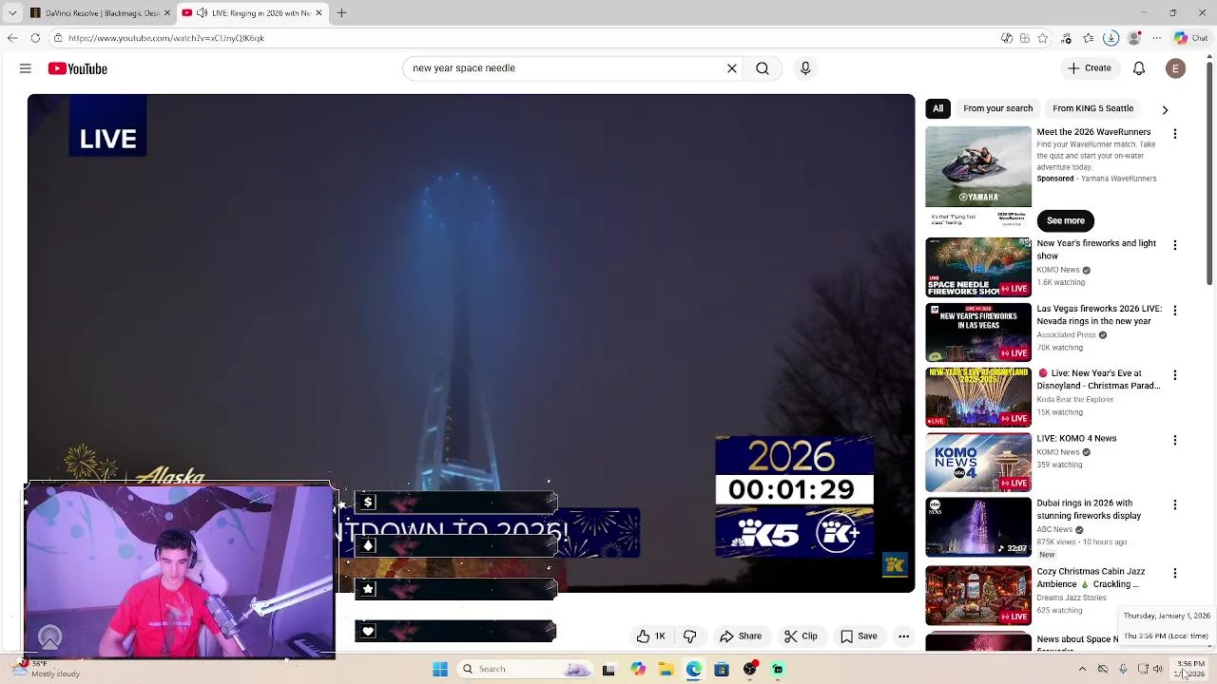Open Las Vegas fireworks 2026 thumbnail
Viewport: 1217px width, 684px height.
978,332
